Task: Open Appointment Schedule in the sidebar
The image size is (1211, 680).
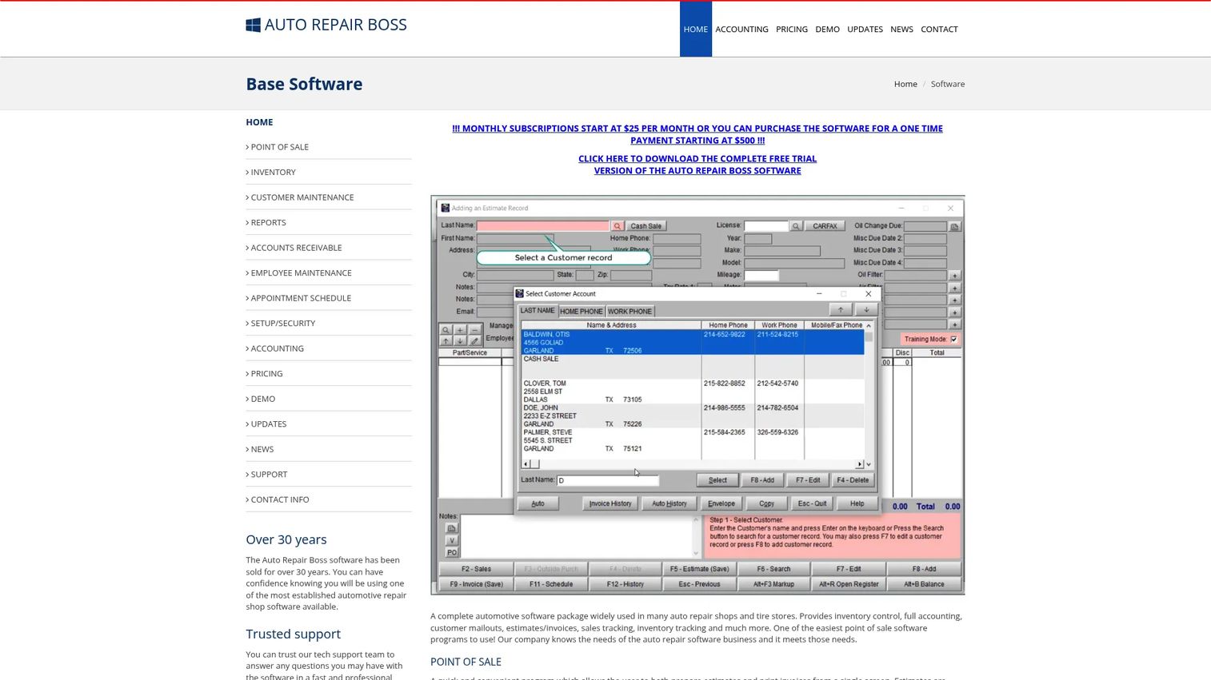Action: (x=301, y=298)
